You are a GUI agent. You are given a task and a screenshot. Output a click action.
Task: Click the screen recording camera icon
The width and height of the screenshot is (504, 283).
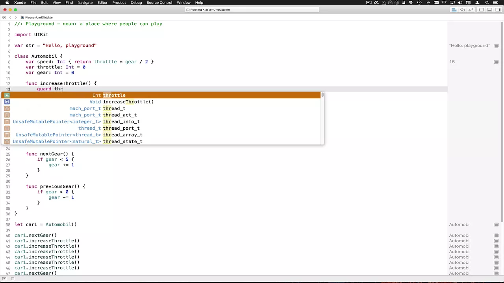point(369,3)
